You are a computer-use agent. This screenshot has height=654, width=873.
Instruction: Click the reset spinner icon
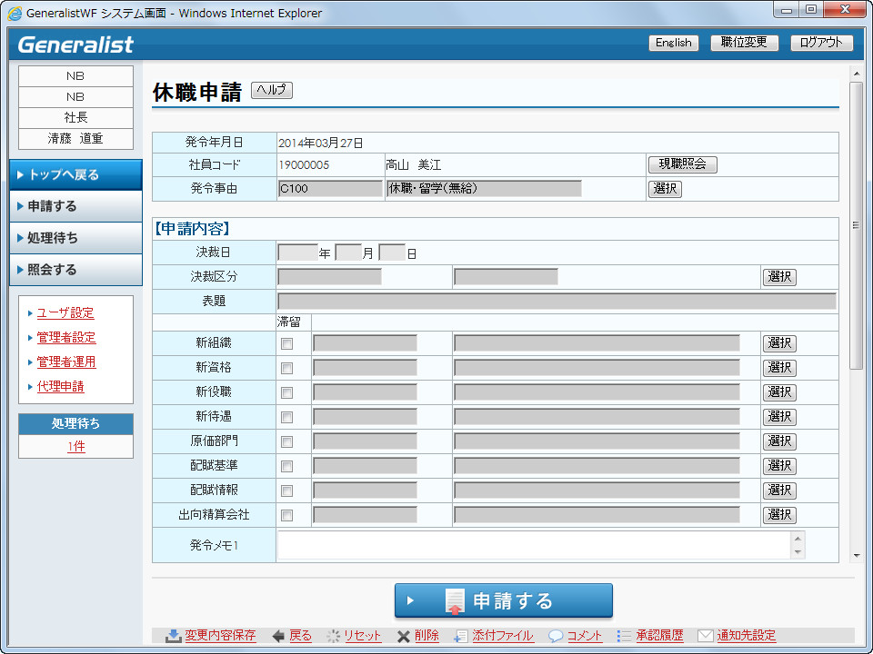333,636
